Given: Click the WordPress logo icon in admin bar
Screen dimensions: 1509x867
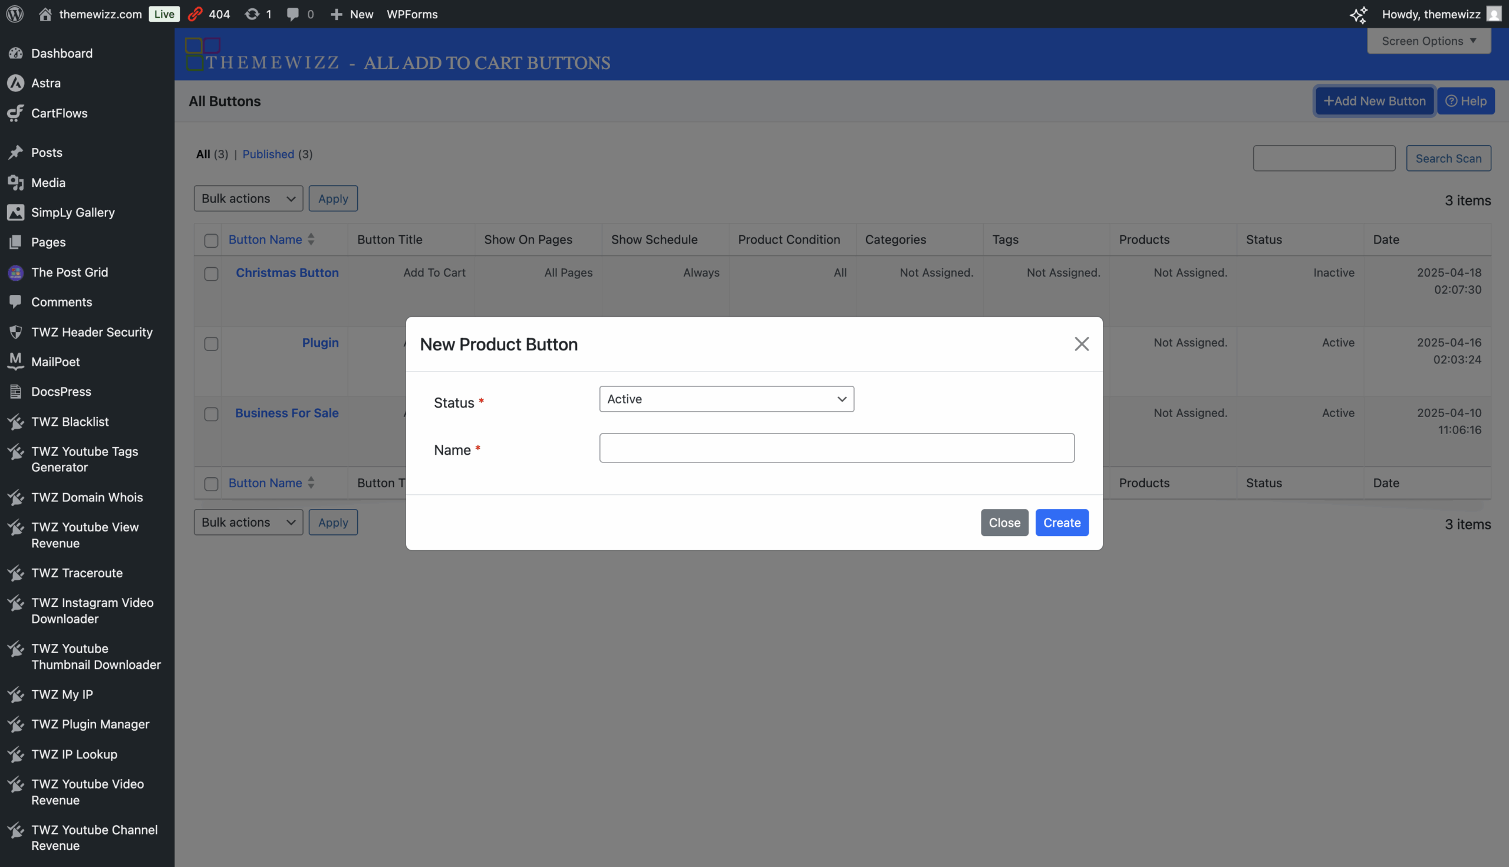Looking at the screenshot, I should click(15, 14).
